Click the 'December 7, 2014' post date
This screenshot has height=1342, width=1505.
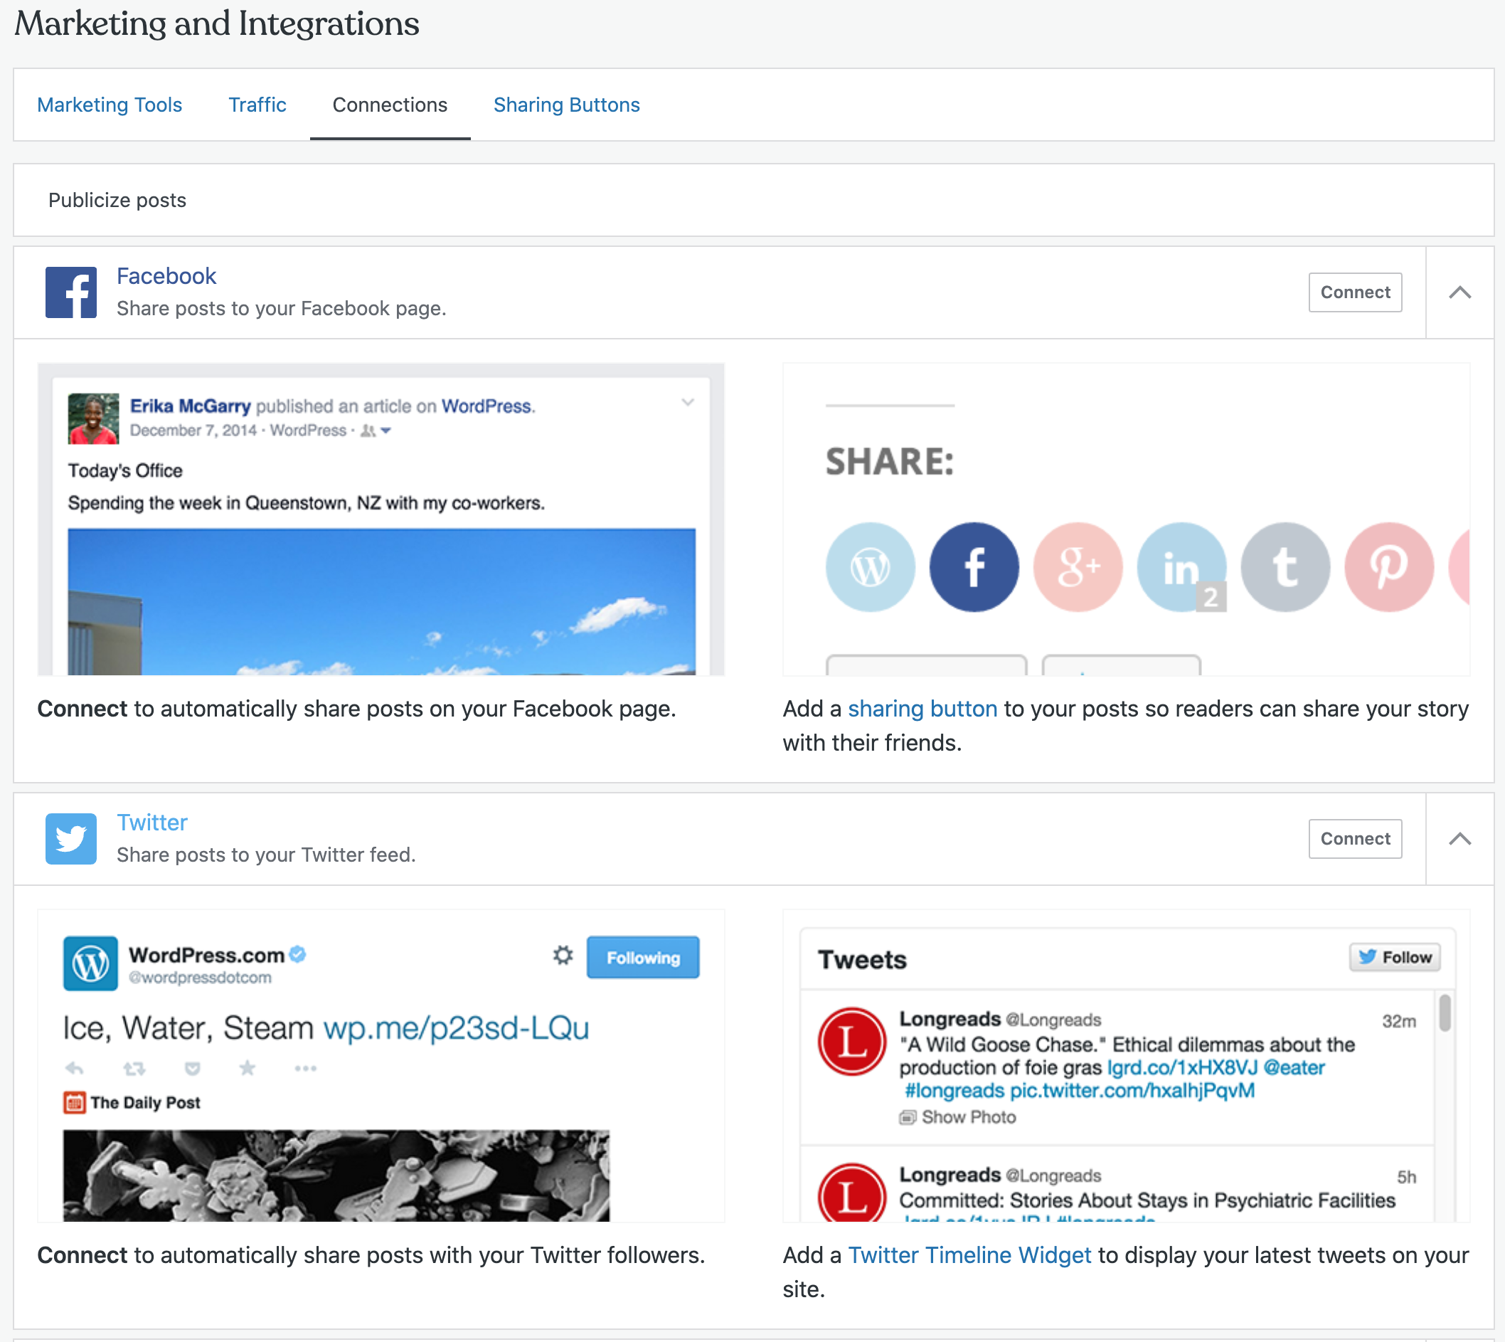click(x=194, y=430)
